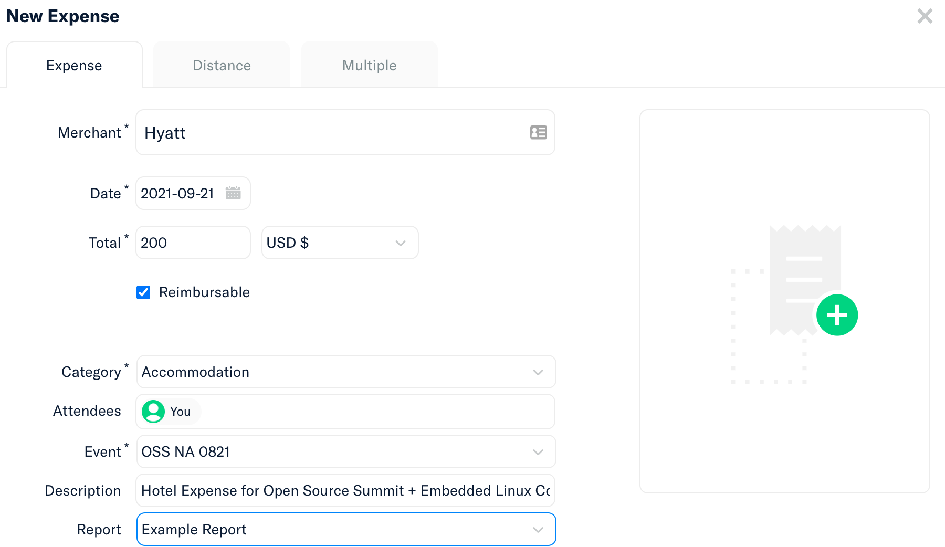Open the USD $ currency dropdown

tap(340, 243)
